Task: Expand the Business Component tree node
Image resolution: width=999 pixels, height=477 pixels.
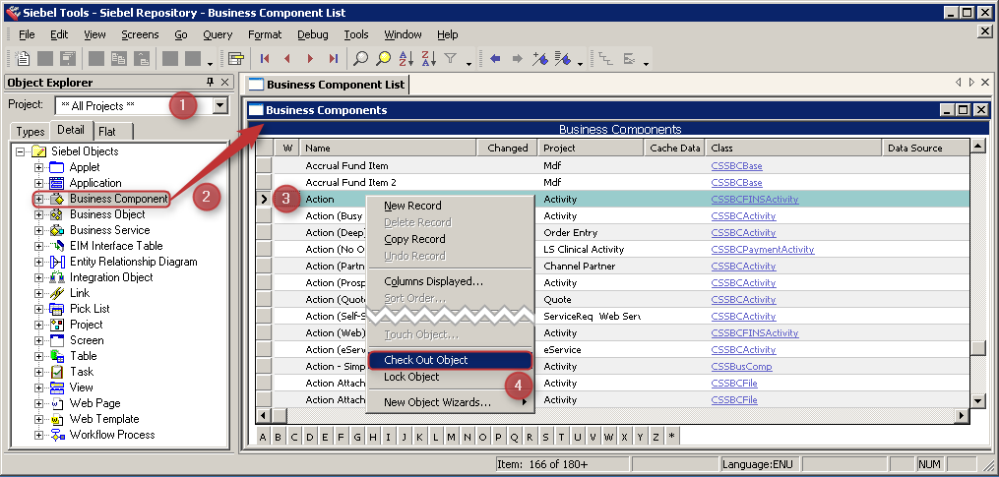Action: (x=38, y=199)
